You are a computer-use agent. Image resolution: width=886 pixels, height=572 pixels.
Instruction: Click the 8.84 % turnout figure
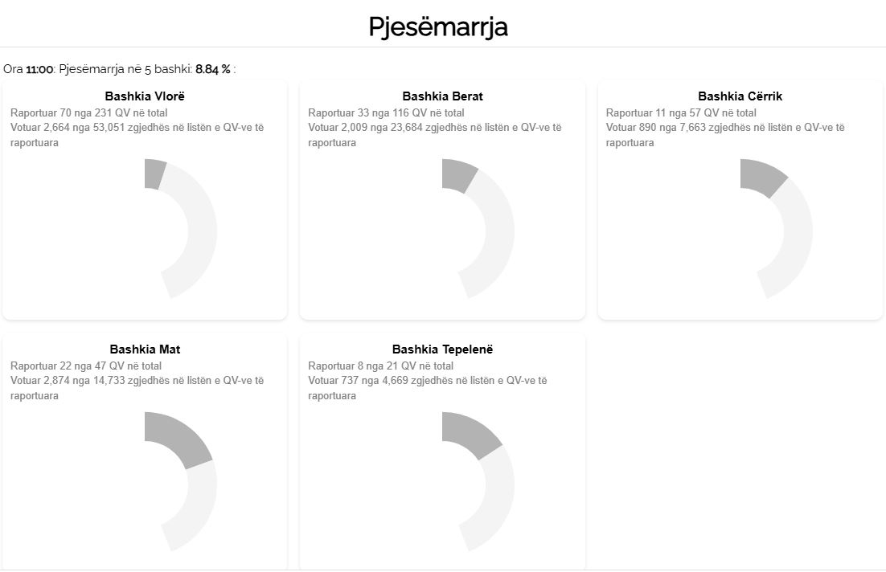[x=212, y=69]
